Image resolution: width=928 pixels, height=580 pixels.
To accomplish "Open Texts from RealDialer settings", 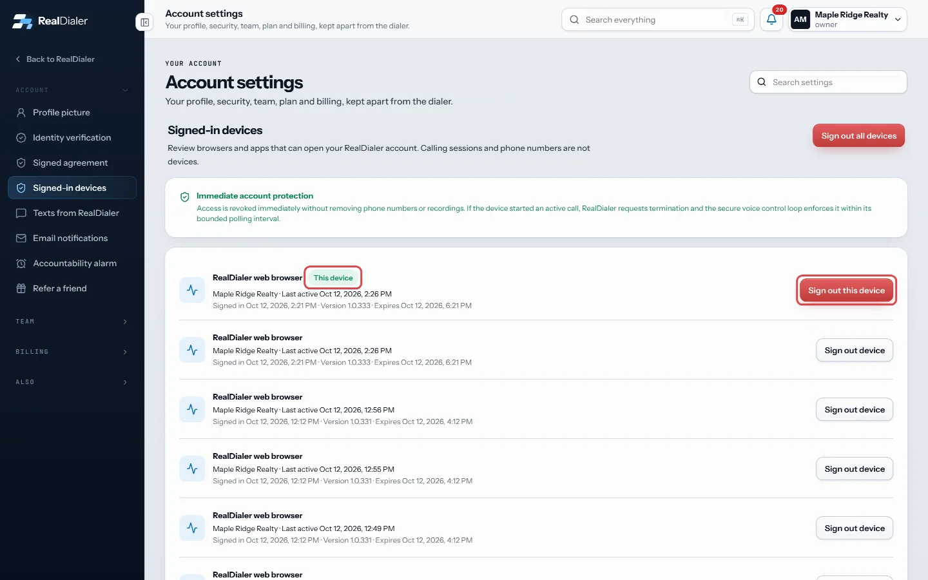I will 72,213.
